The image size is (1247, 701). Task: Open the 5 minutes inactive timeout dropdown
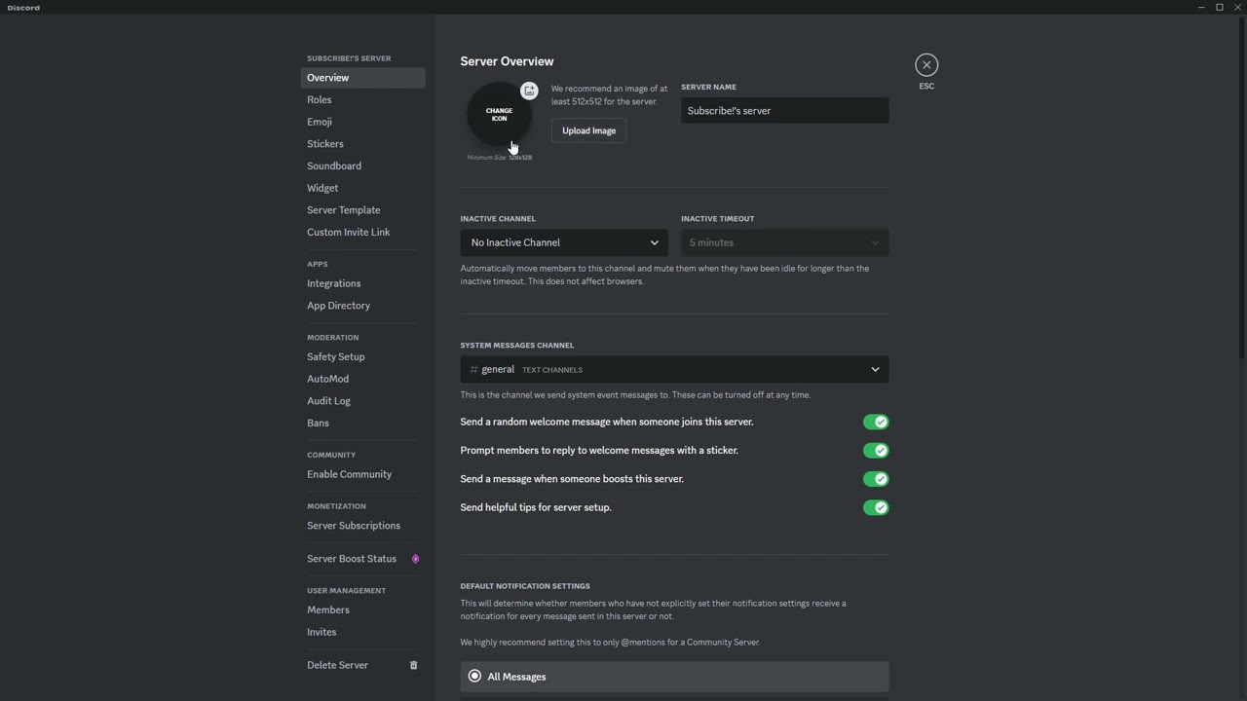[785, 242]
